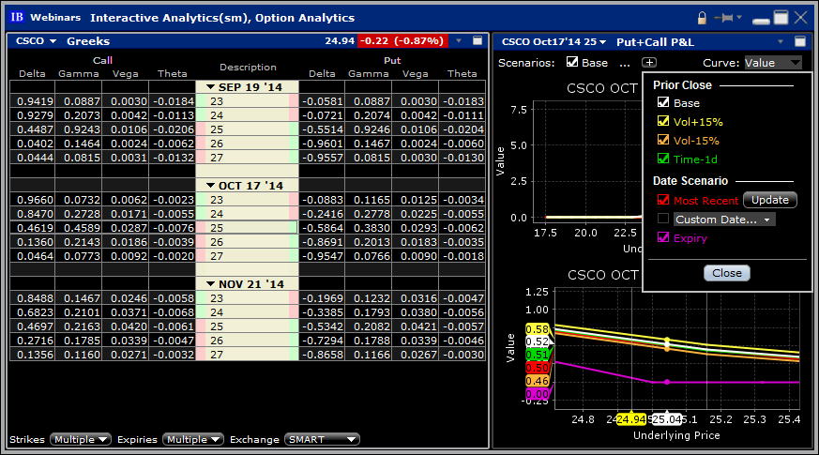Image resolution: width=819 pixels, height=455 pixels.
Task: Click price change -0.22 (-0.87%) box
Action: pyautogui.click(x=402, y=40)
